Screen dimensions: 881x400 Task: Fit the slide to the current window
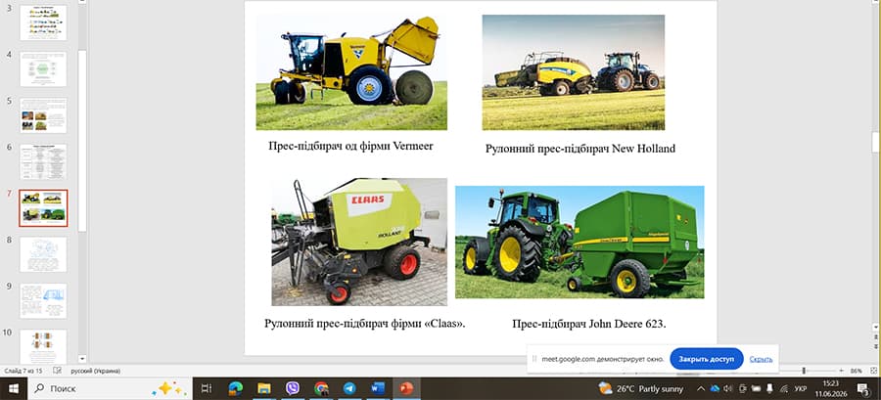coord(873,371)
